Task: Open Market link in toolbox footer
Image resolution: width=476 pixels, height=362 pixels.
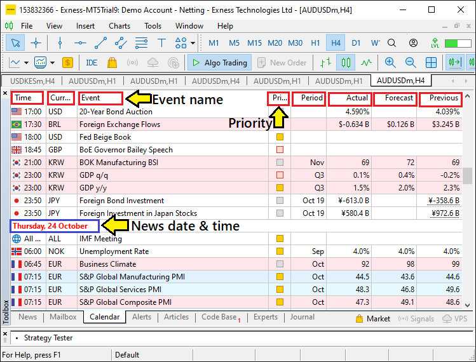Action: pos(373,319)
